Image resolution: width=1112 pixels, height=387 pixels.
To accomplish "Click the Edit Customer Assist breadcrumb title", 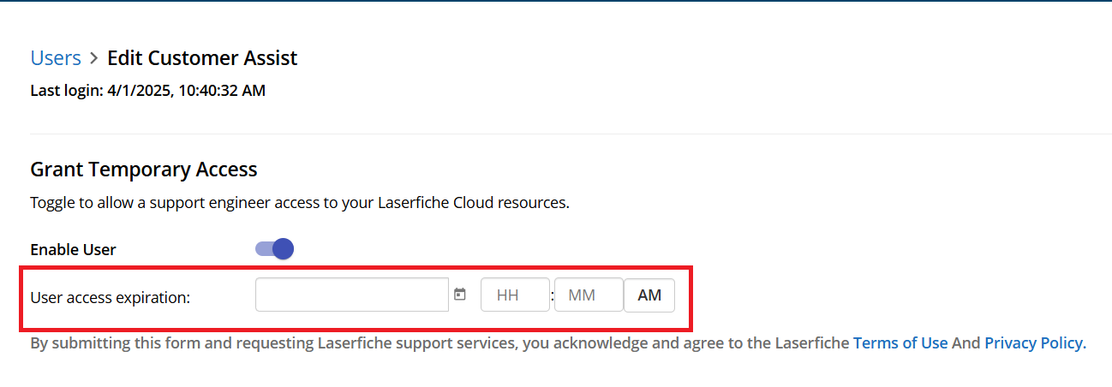I will [x=202, y=58].
